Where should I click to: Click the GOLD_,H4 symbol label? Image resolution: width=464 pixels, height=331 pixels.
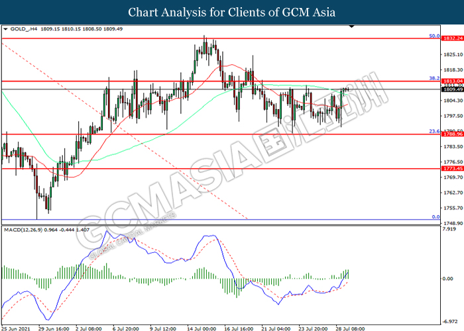pos(23,30)
